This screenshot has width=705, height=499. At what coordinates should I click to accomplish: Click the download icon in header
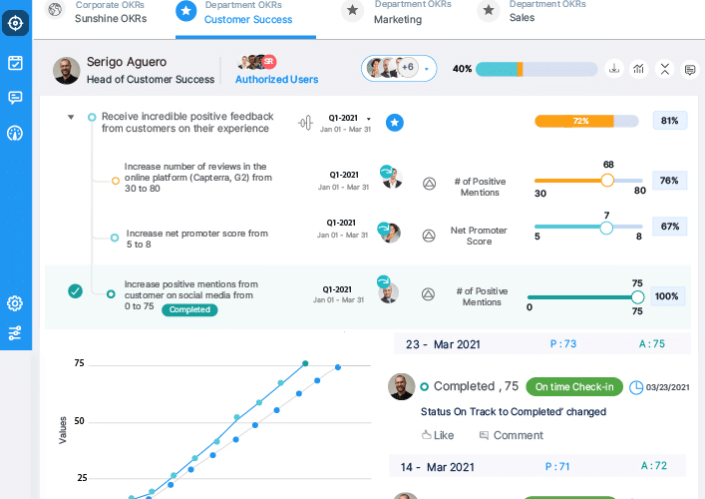pyautogui.click(x=615, y=69)
